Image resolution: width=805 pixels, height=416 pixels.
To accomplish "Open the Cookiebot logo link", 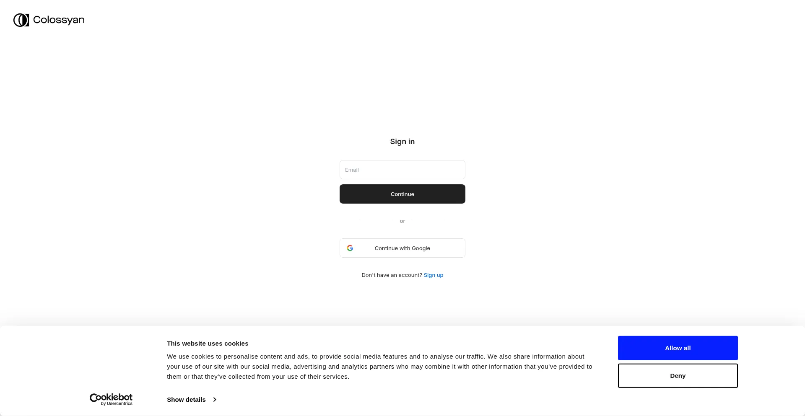I will pyautogui.click(x=111, y=399).
